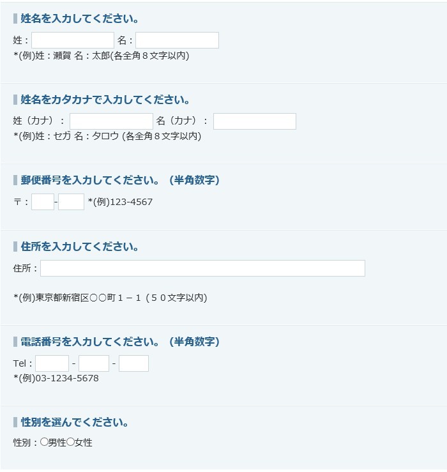The height and width of the screenshot is (472, 447).
Task: Click the 姓名をカタカナで入力してください heading
Action: [x=105, y=100]
